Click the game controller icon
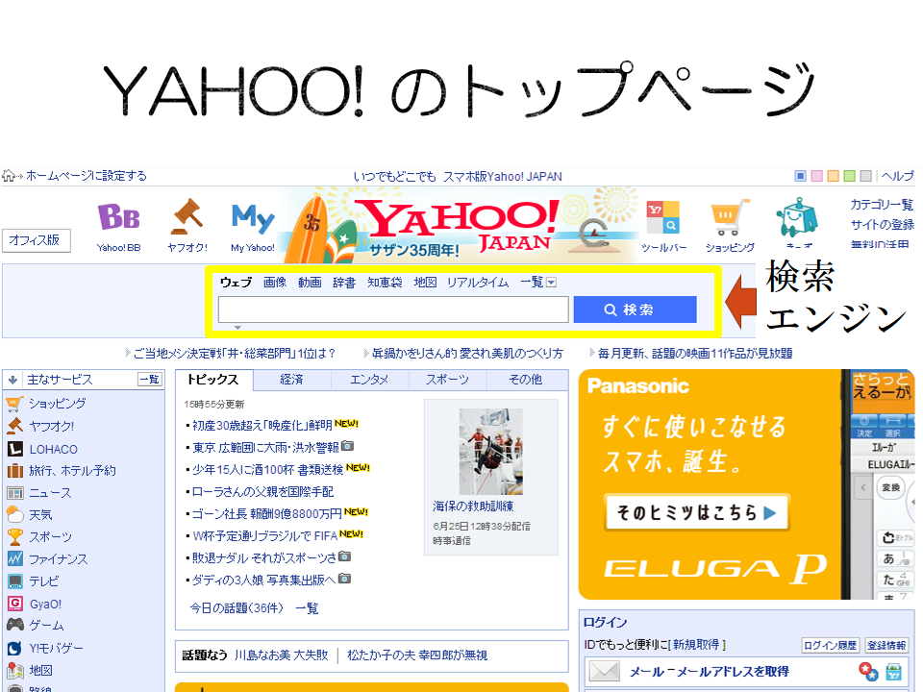The image size is (923, 692). (x=14, y=625)
